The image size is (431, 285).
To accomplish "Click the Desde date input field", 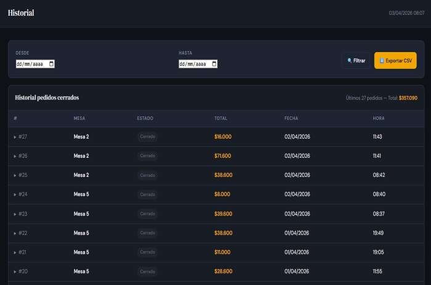I will (x=31, y=64).
